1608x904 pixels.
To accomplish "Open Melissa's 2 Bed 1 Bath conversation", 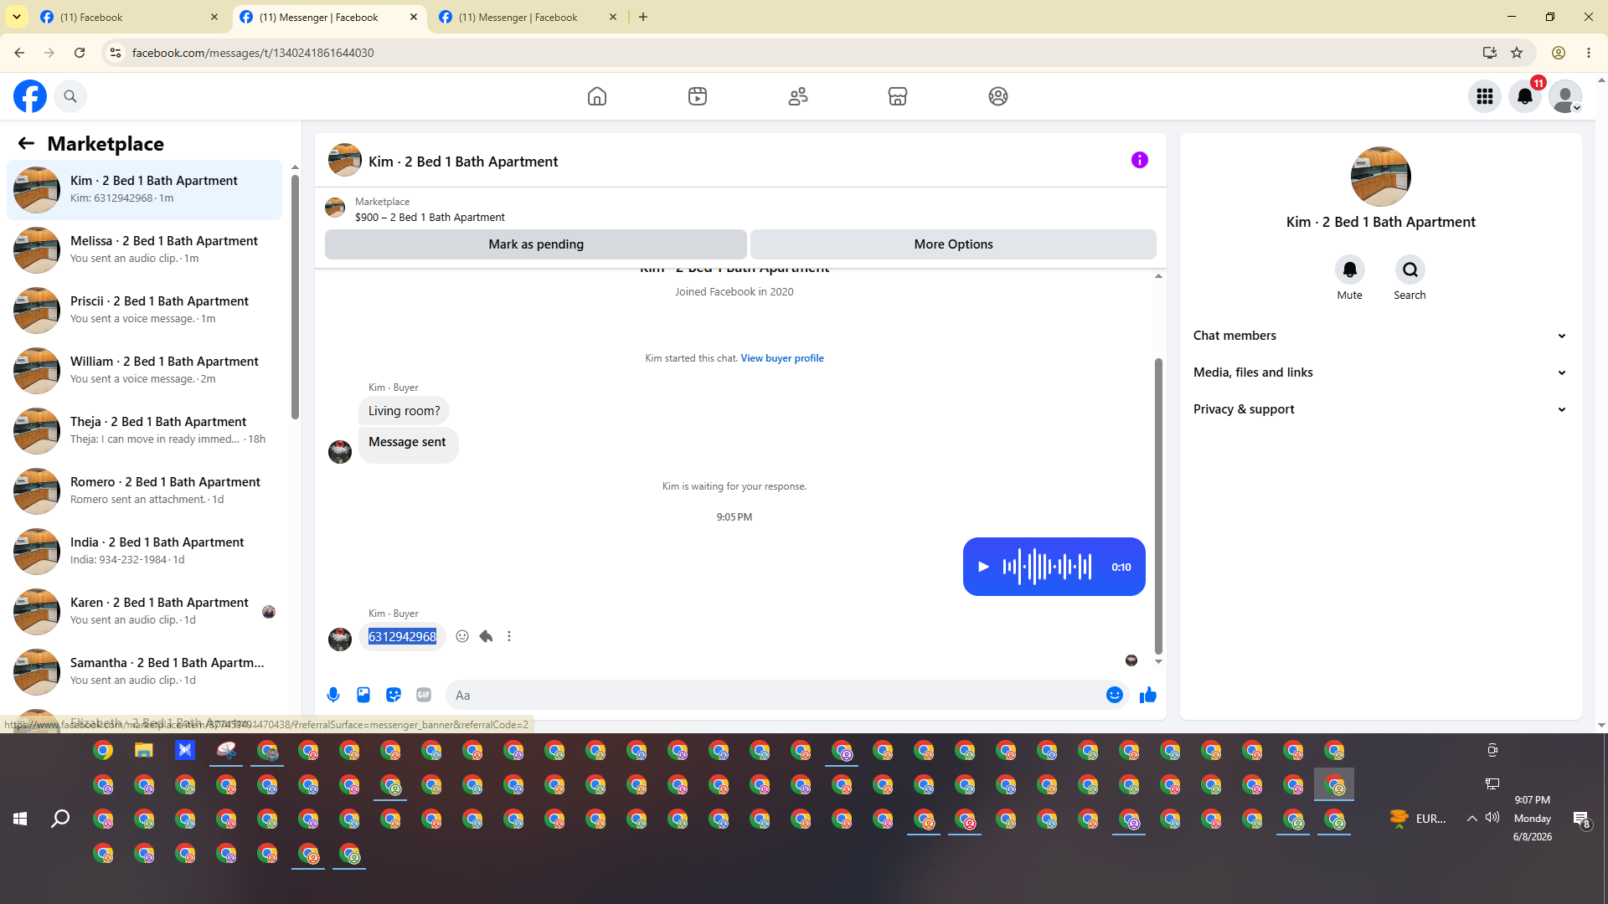I will click(145, 250).
